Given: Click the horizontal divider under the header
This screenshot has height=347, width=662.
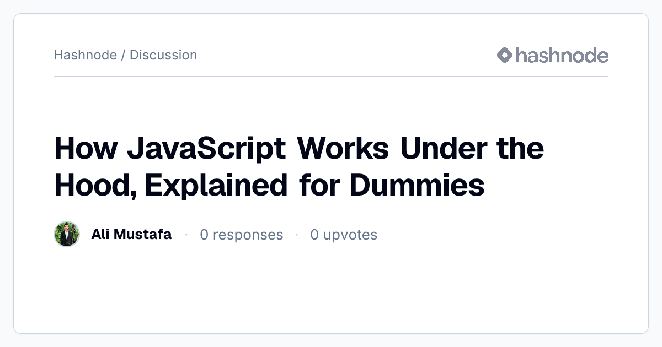Looking at the screenshot, I should (331, 76).
